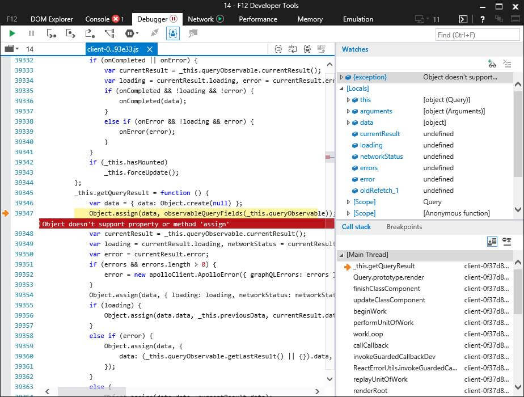
Task: Click the mark as my code icon
Action: (307, 49)
